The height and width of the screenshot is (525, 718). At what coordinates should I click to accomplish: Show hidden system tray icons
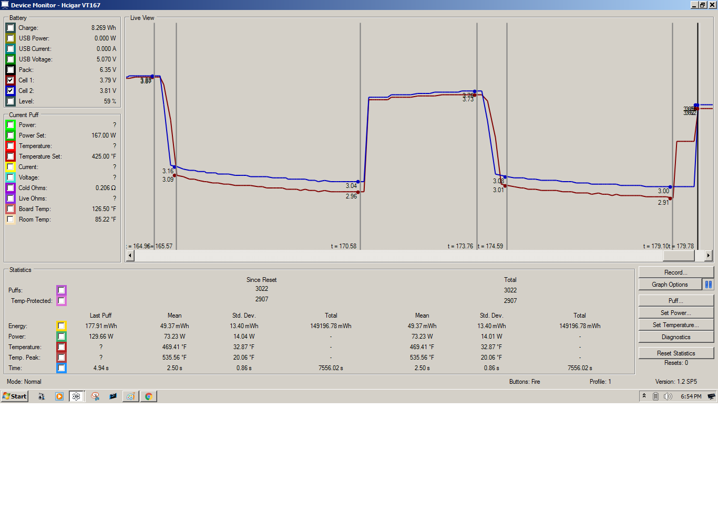(x=644, y=396)
